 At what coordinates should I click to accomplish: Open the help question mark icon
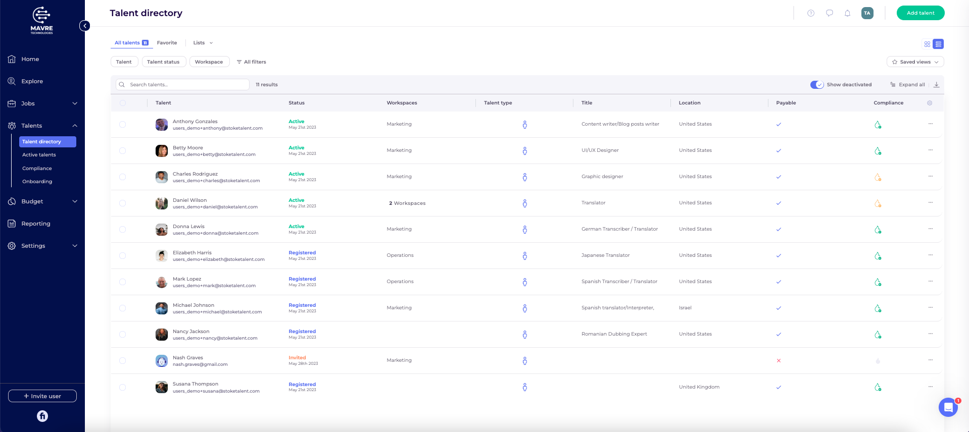point(811,13)
